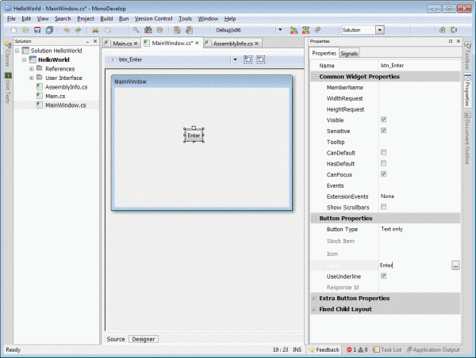Click the Undo arrow icon
The image size is (476, 358).
click(67, 30)
